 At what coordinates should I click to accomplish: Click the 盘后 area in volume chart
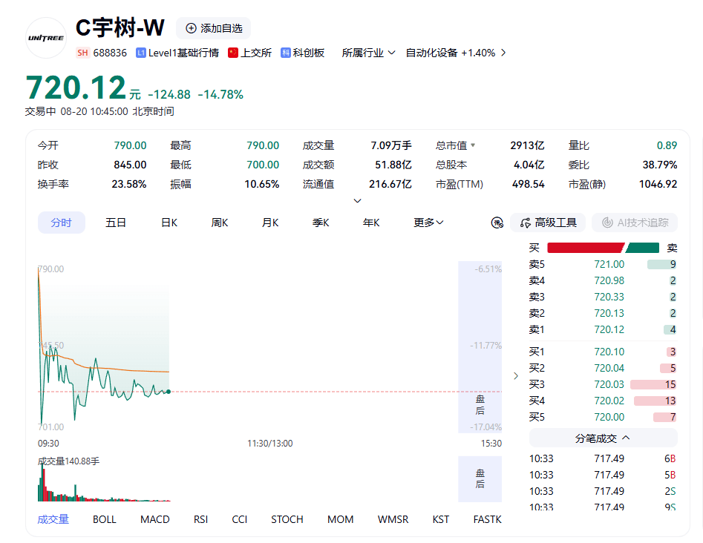pyautogui.click(x=480, y=479)
